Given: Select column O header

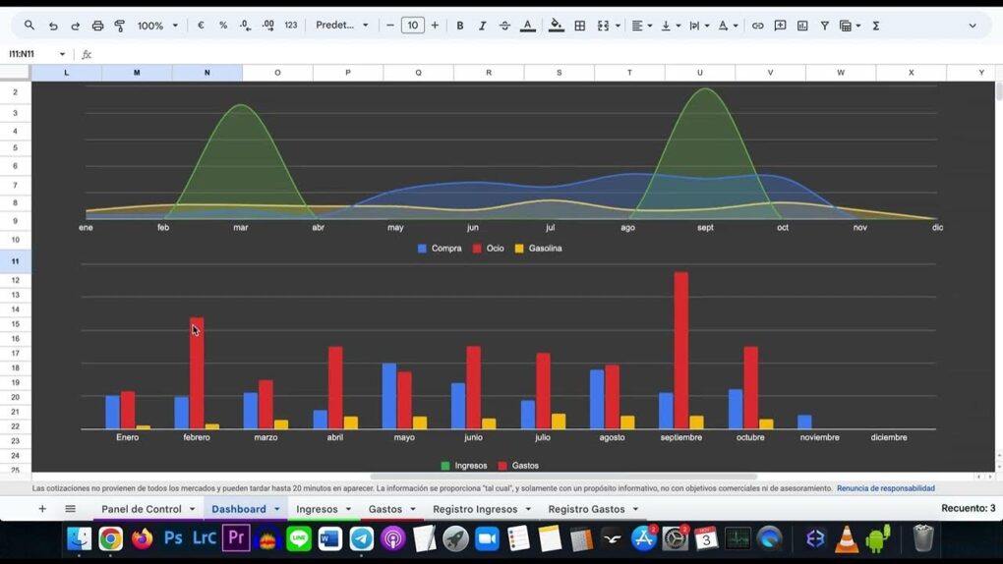Looking at the screenshot, I should 277,73.
